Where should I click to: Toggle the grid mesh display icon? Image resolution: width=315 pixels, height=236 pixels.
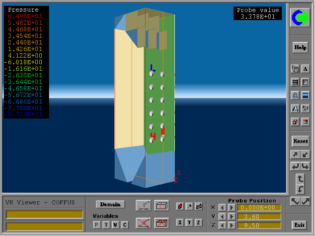(295, 82)
